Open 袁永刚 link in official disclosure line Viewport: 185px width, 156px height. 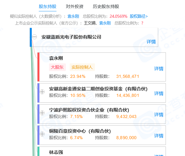coord(105,23)
